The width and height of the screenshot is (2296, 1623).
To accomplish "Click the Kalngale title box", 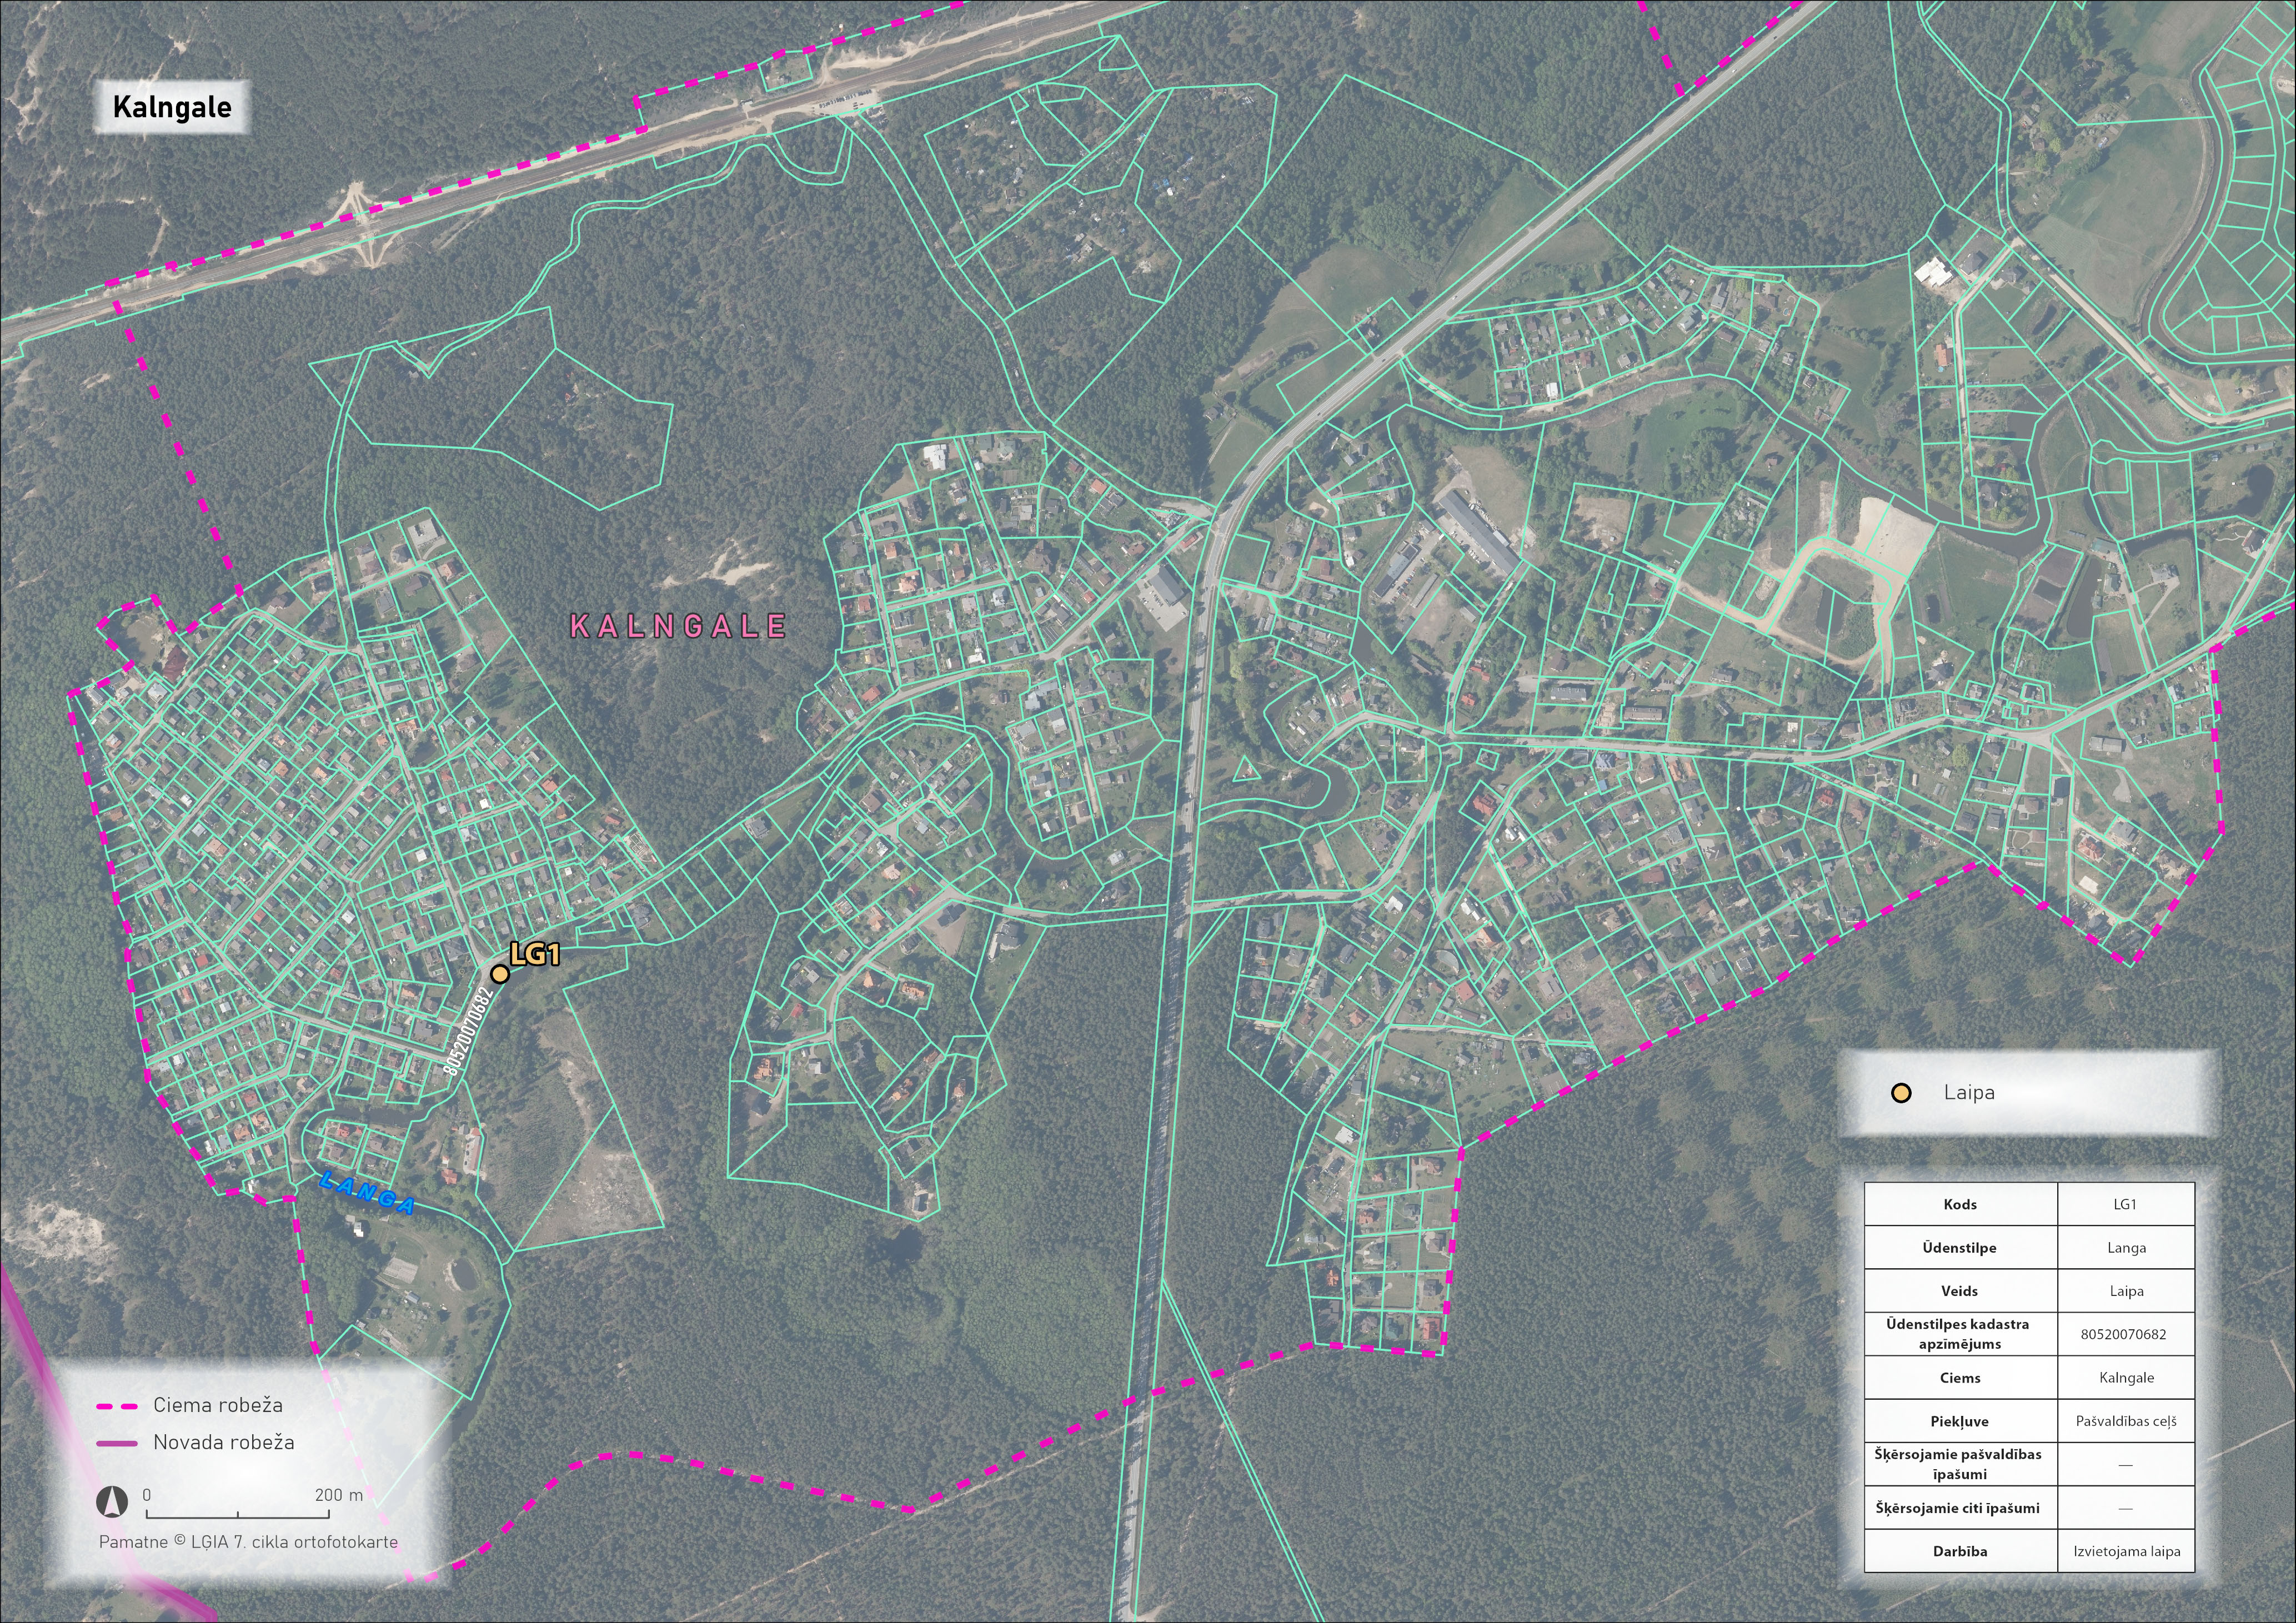I will coord(172,107).
